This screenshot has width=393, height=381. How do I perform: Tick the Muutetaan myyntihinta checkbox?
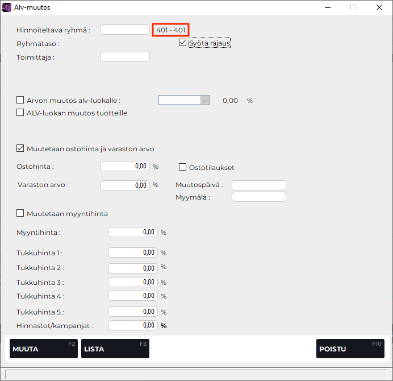coord(21,213)
